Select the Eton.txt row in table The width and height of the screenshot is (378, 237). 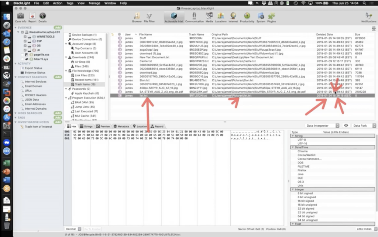point(242,80)
